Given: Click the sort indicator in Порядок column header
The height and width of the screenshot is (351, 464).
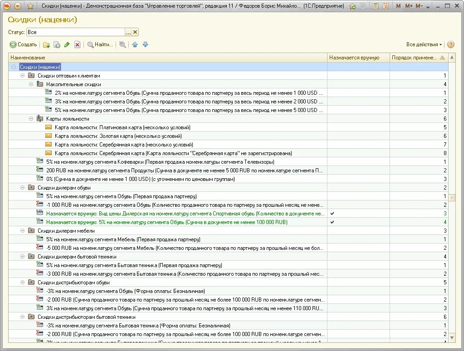Looking at the screenshot, I should coord(442,58).
